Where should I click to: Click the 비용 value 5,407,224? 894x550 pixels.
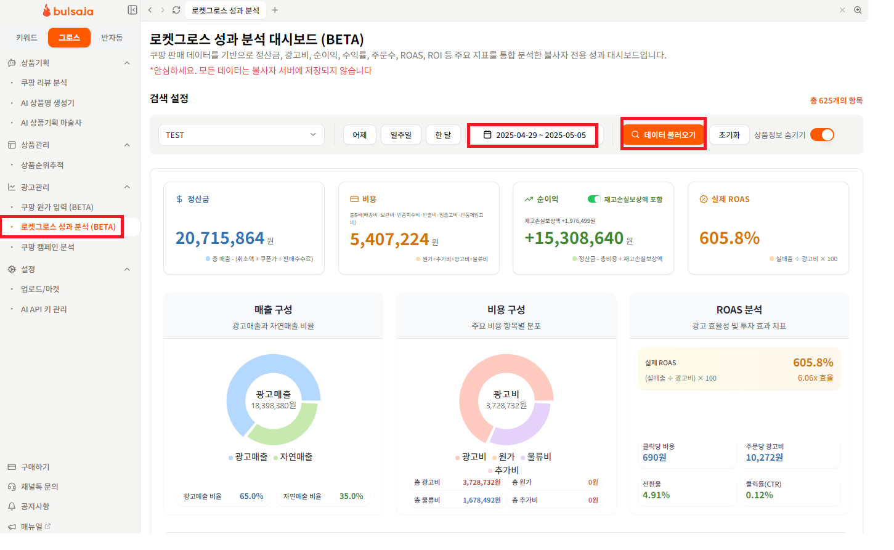(x=389, y=240)
